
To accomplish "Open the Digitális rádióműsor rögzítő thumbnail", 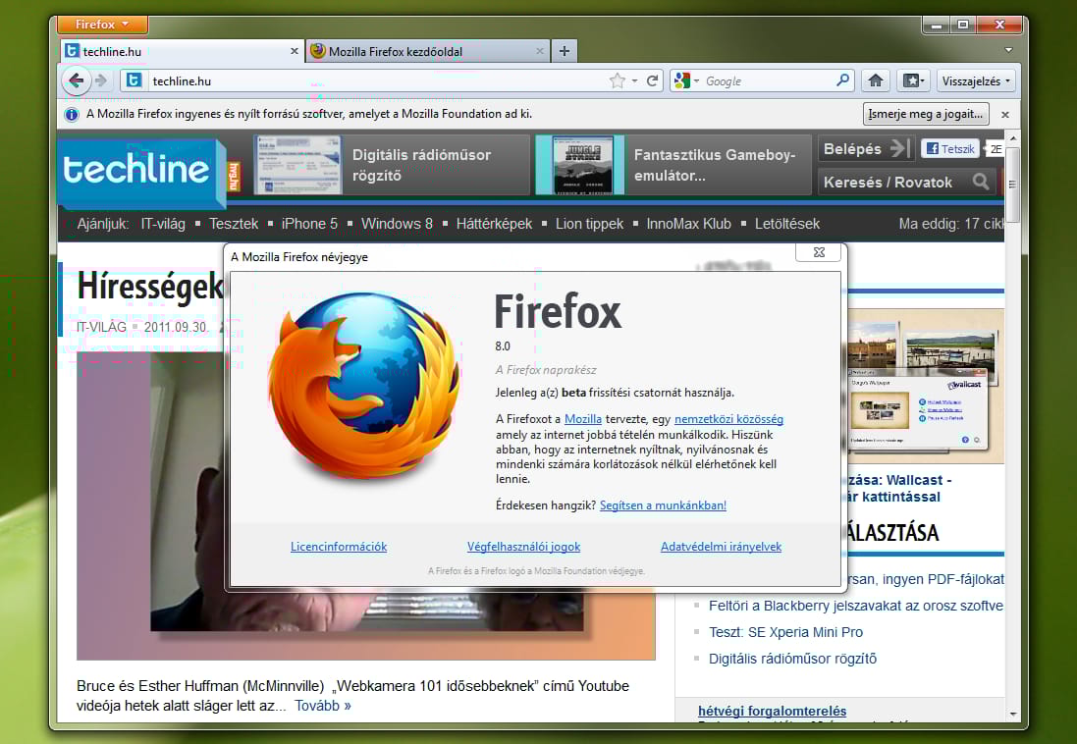I will (297, 165).
